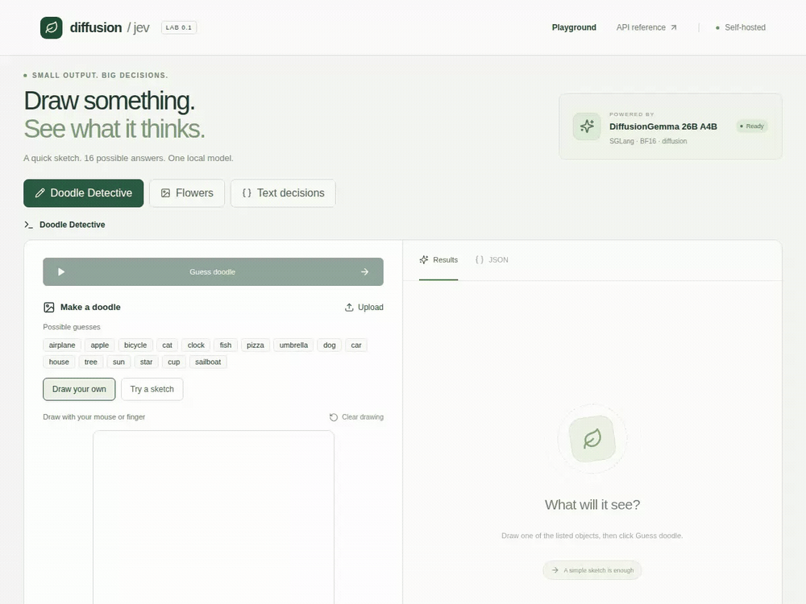
Task: Click the arrow icon on the Guess doodle bar
Action: pyautogui.click(x=364, y=271)
